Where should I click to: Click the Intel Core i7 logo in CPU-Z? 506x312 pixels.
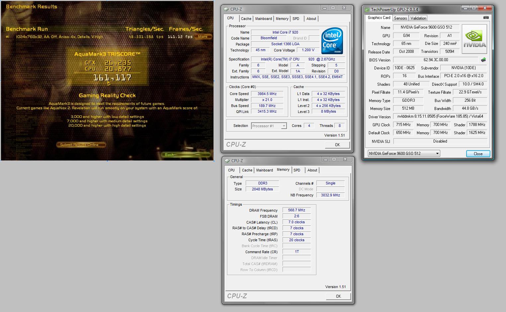click(x=332, y=41)
